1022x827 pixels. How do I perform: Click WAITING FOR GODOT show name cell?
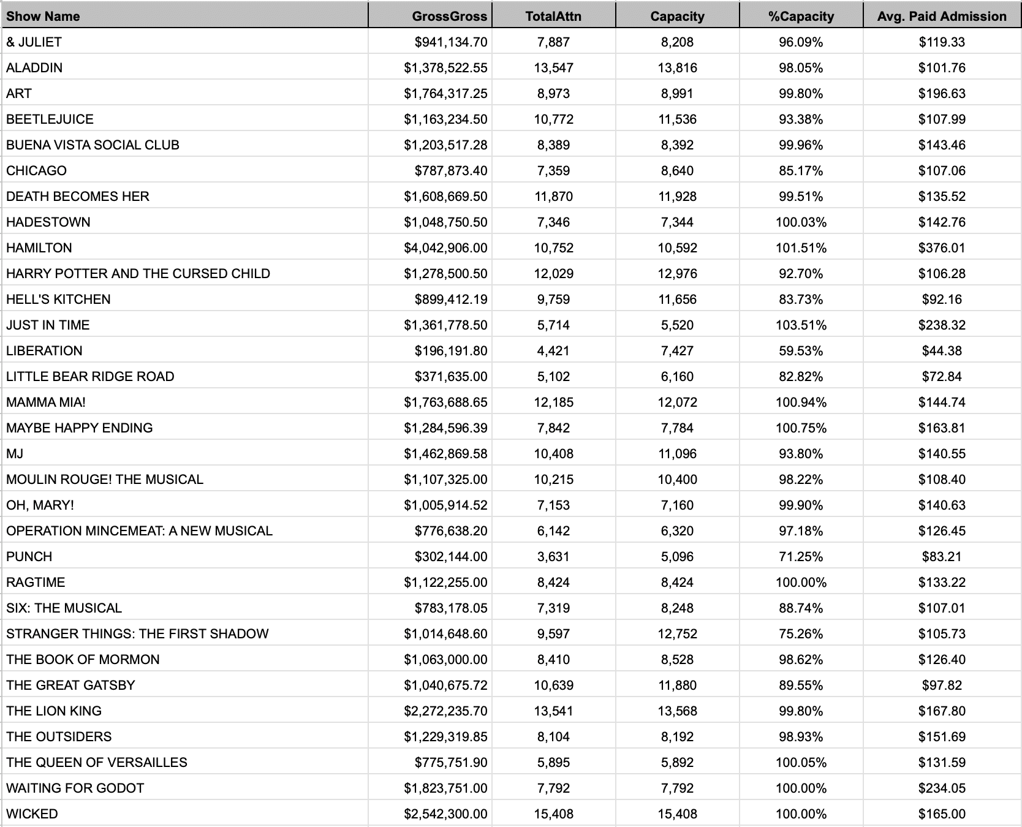click(x=75, y=788)
